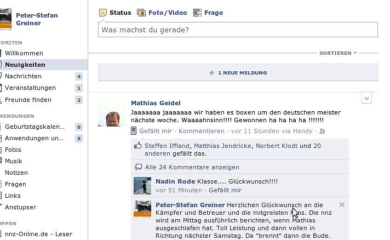The image size is (390, 240).
Task: Click the mobile phone icon under the post
Action: click(x=134, y=131)
